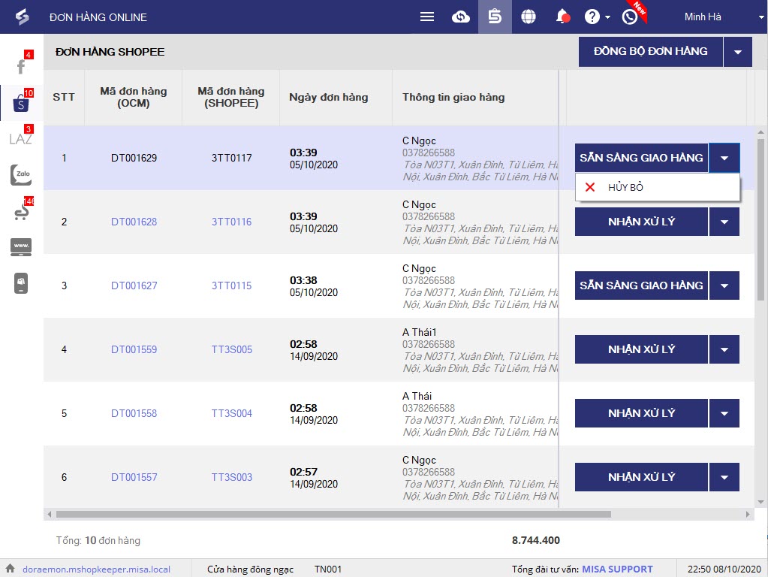Click the app logo in top-left corner

[22, 17]
